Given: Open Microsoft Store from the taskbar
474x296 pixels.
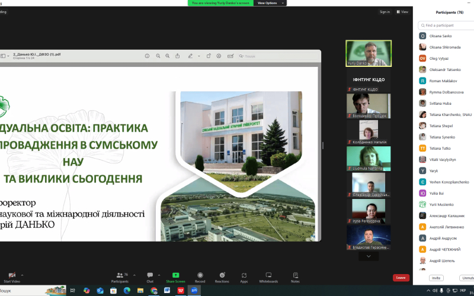Looking at the screenshot, I should (x=113, y=291).
